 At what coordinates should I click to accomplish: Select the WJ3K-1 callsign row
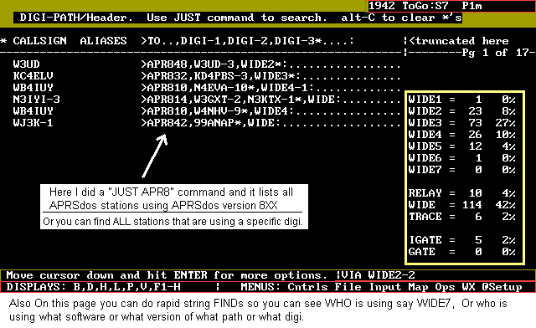(207, 123)
